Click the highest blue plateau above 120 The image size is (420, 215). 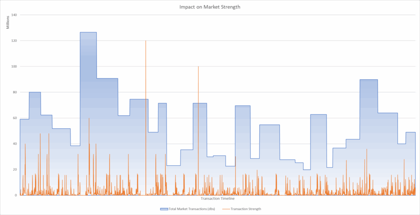pos(88,32)
